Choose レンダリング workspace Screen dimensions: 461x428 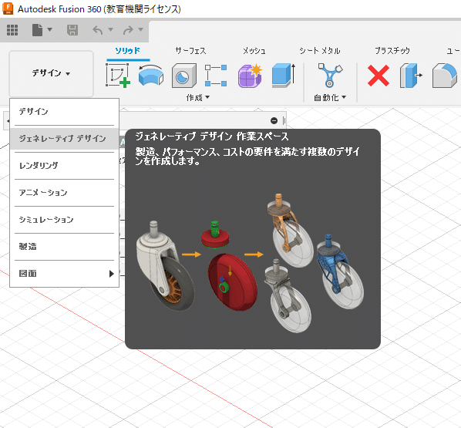click(x=65, y=166)
